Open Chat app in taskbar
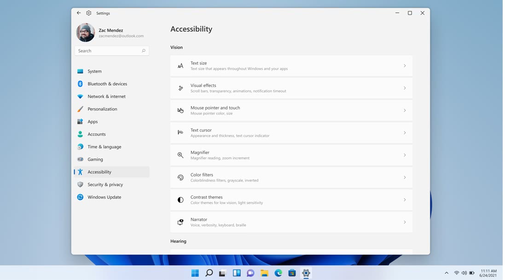 pyautogui.click(x=250, y=273)
